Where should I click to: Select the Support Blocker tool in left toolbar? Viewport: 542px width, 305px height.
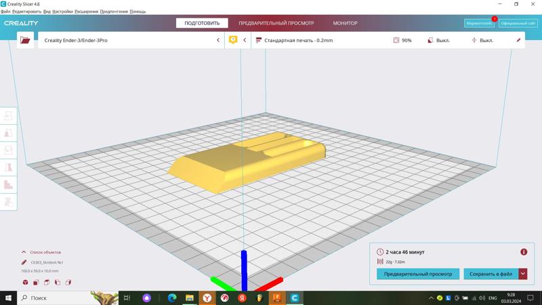point(8,201)
